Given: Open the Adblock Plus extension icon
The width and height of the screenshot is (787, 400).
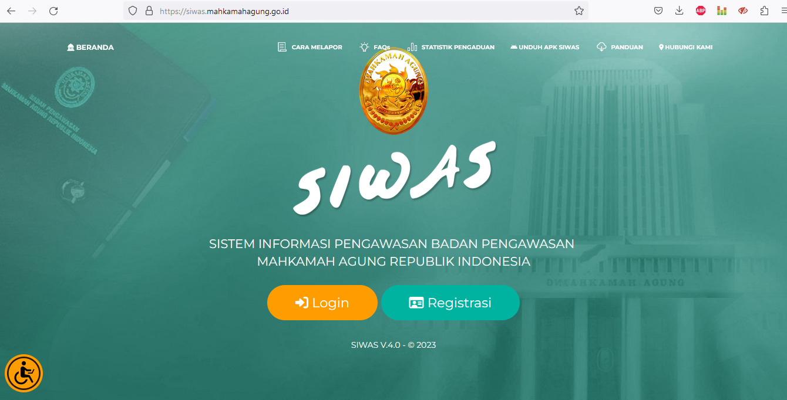Looking at the screenshot, I should 701,11.
